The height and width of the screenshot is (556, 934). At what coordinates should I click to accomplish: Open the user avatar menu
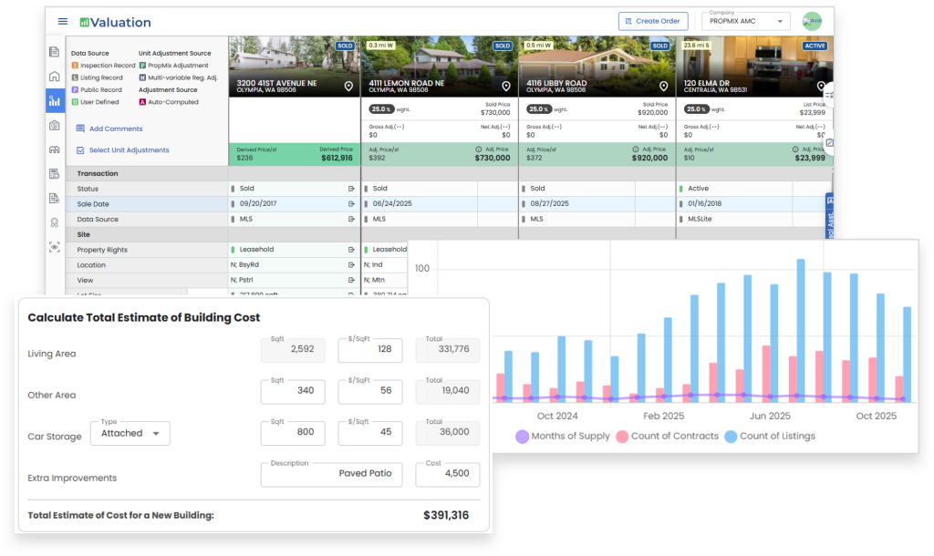tap(811, 21)
